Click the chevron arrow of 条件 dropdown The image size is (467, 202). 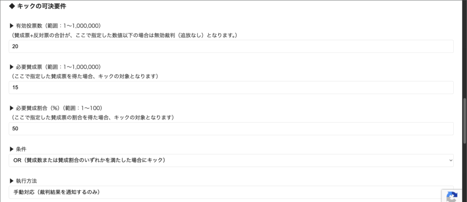coord(451,161)
